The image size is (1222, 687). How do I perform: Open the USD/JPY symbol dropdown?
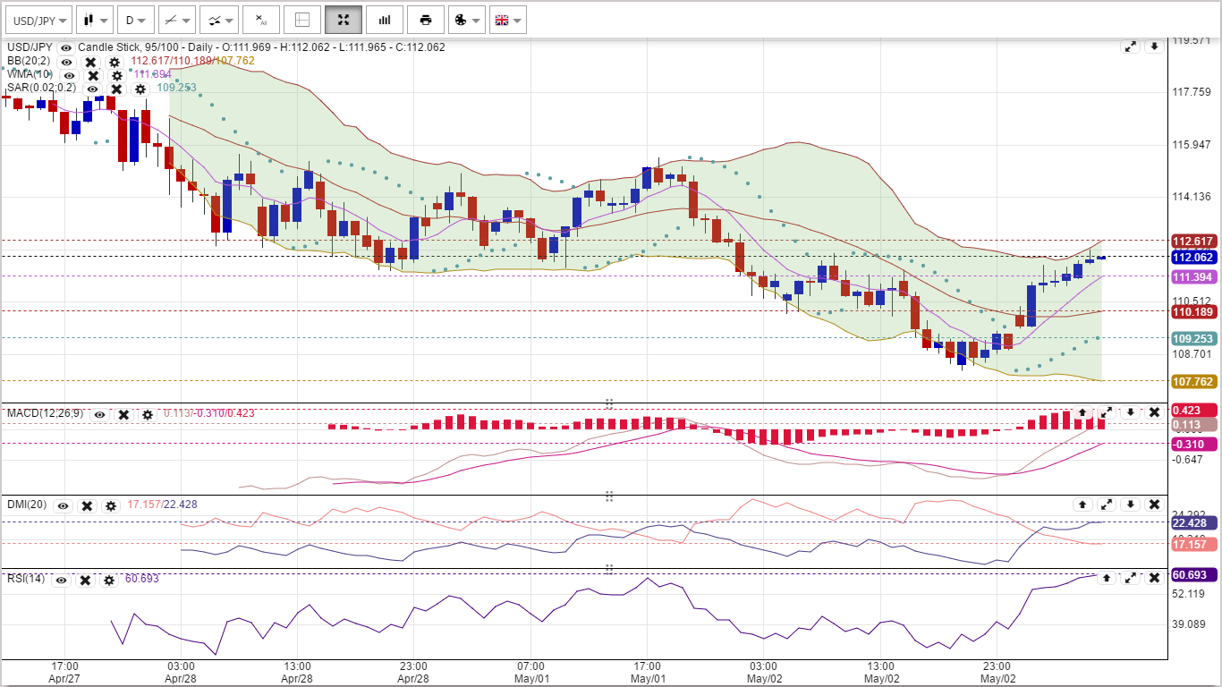point(38,20)
